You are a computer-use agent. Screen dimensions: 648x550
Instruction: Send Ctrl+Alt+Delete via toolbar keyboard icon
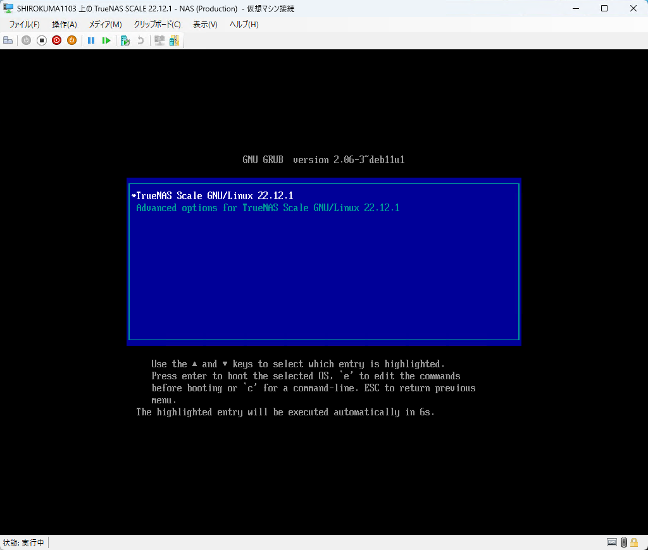(8, 40)
